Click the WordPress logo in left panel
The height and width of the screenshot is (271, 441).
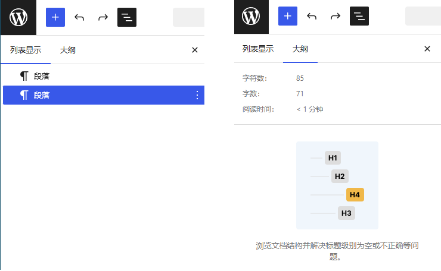(18, 17)
